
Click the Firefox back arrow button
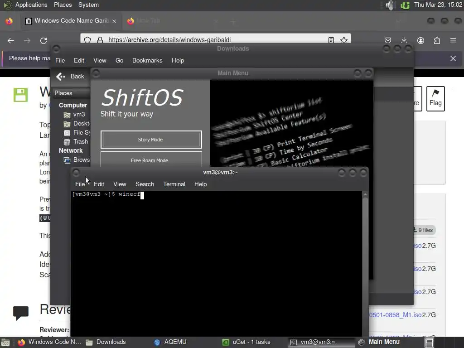11,40
